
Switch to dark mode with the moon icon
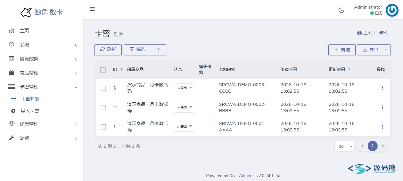pos(341,10)
